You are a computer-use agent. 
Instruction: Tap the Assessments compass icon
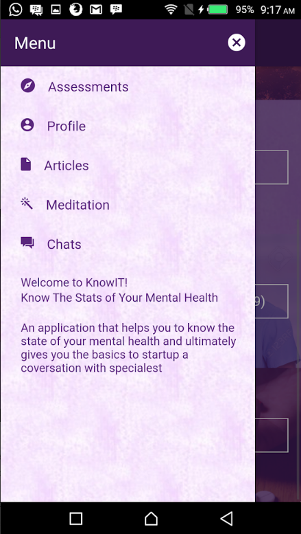tap(27, 85)
